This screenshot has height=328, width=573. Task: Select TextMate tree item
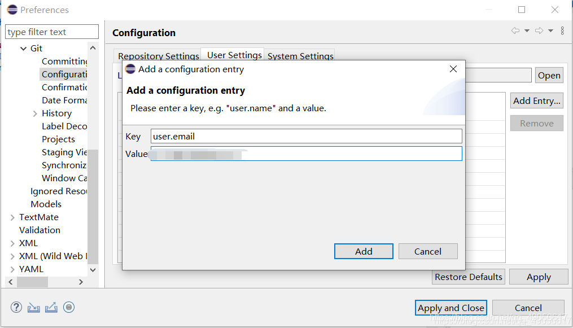[x=39, y=217]
